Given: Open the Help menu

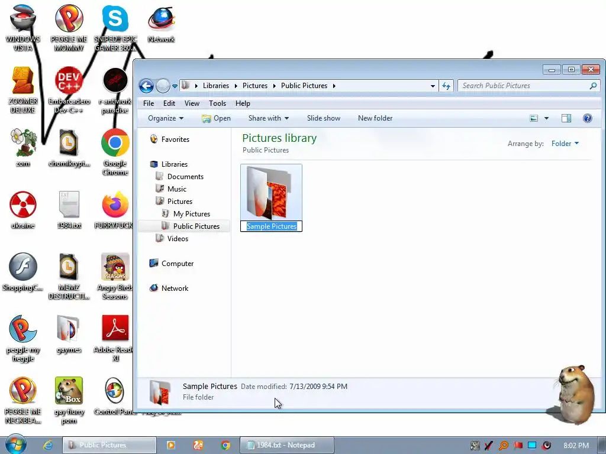Looking at the screenshot, I should [x=243, y=103].
